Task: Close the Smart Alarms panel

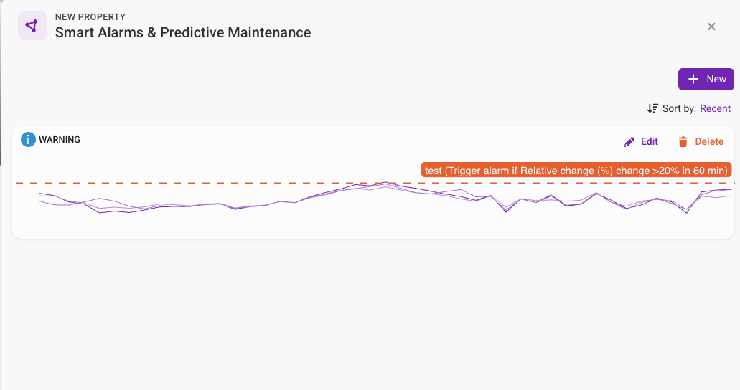Action: point(711,27)
